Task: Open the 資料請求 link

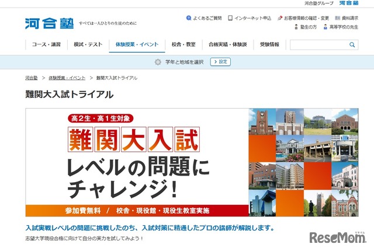Action: 350,18
